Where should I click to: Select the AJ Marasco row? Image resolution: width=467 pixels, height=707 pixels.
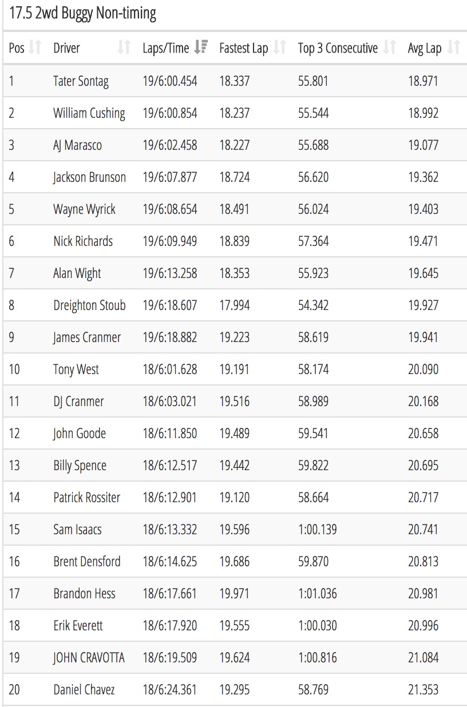[233, 145]
